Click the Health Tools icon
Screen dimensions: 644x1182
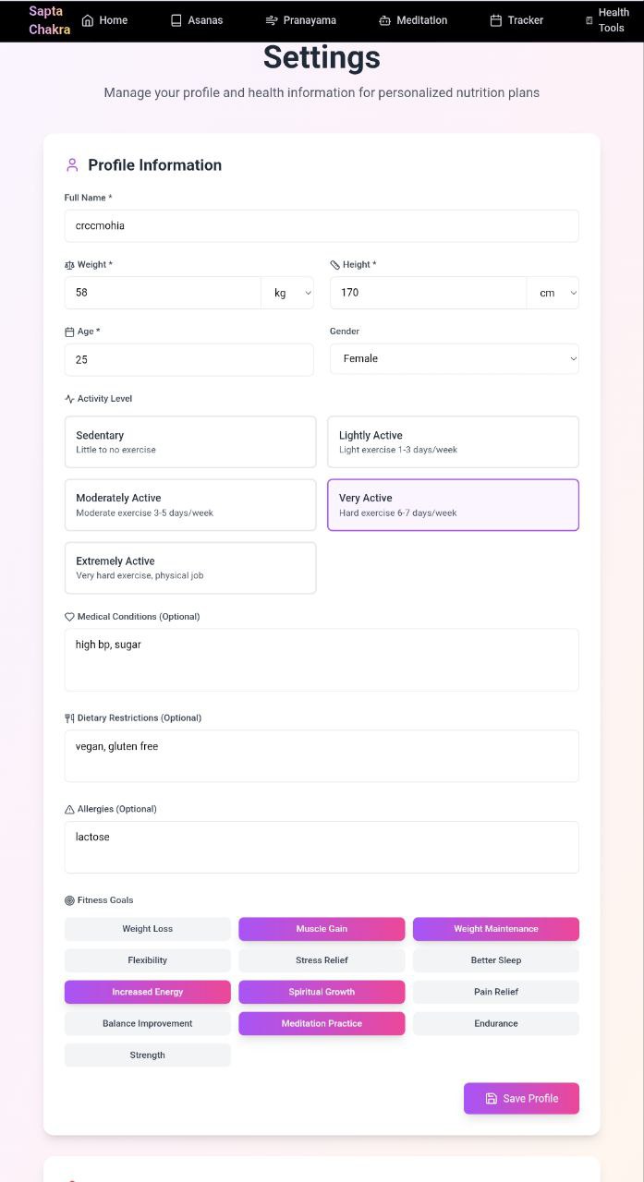click(589, 20)
